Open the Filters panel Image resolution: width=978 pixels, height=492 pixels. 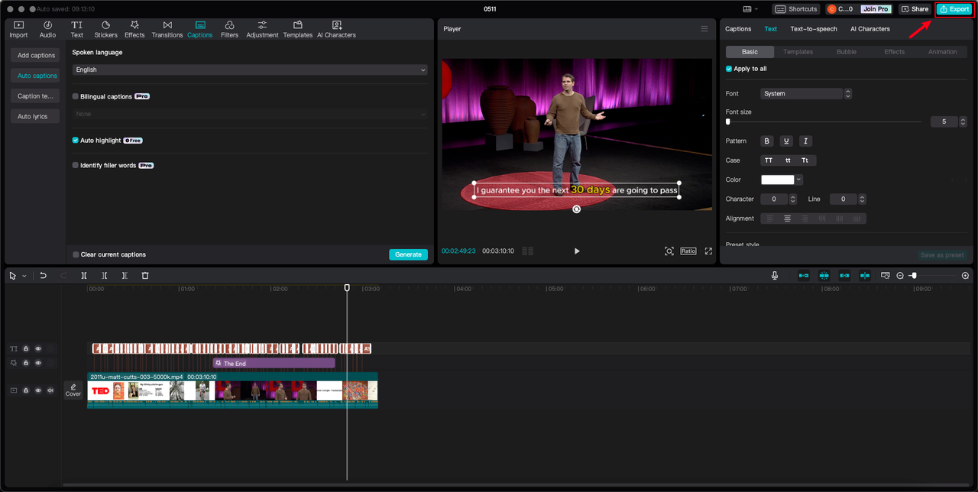click(229, 30)
